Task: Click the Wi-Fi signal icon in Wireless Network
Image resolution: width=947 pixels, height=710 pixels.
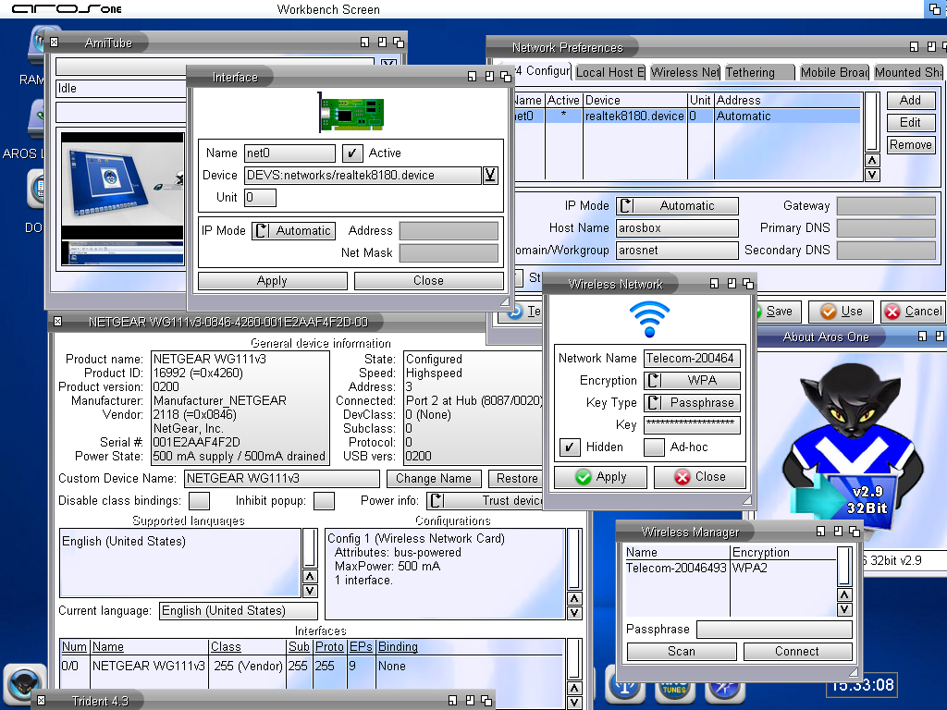Action: (x=649, y=320)
